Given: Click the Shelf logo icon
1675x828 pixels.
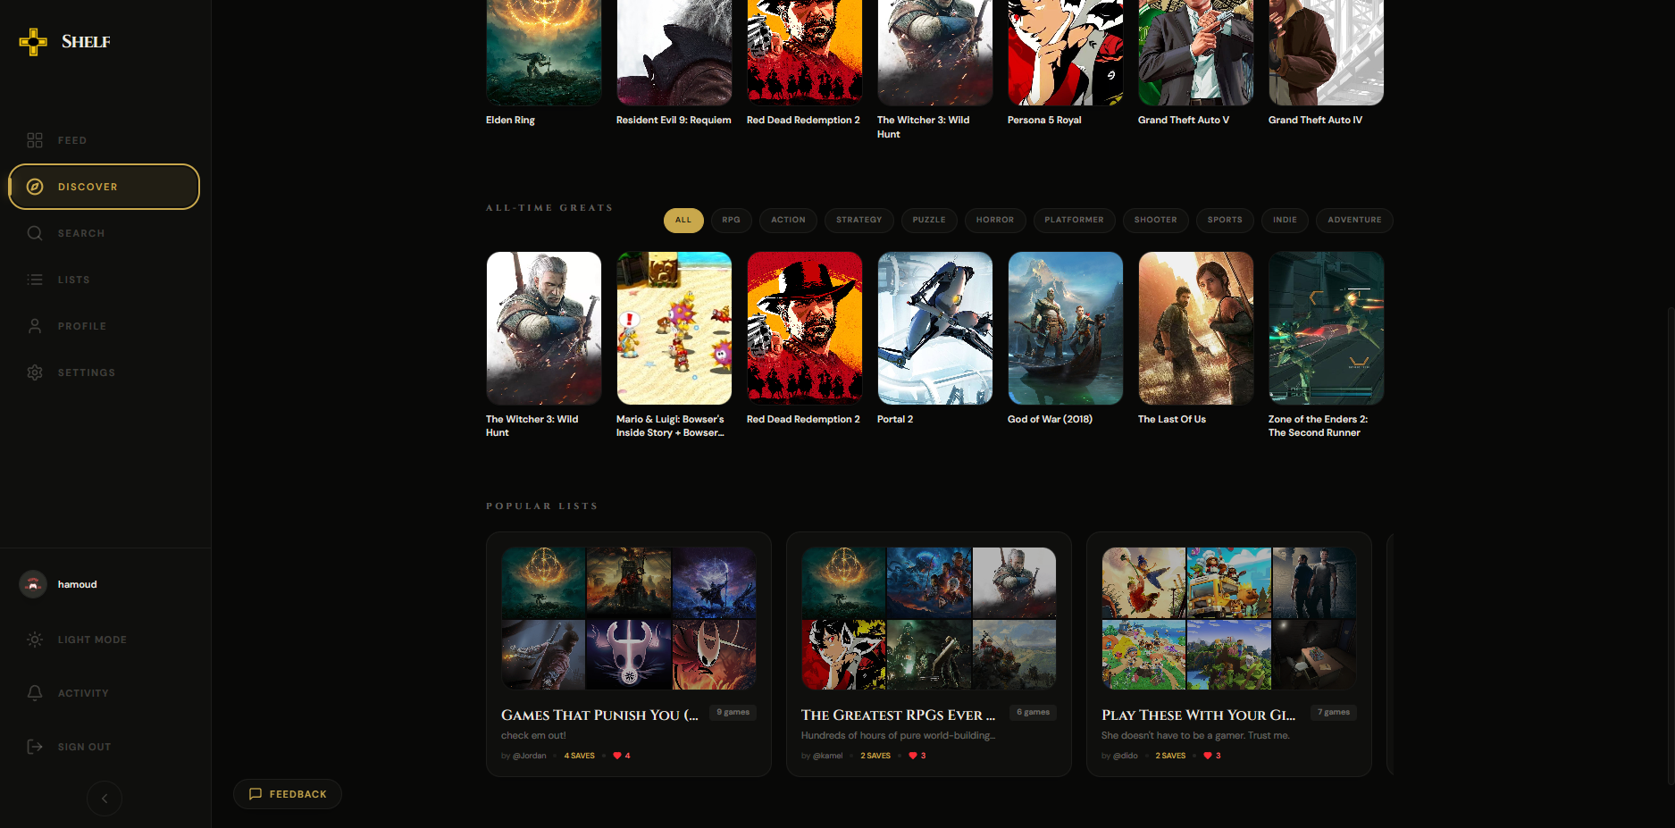Looking at the screenshot, I should click(33, 42).
